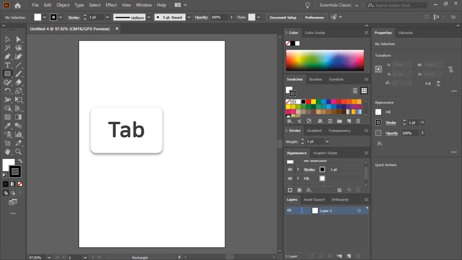Click the Preferences button
Screen dimensions: 462x260
coord(314,17)
